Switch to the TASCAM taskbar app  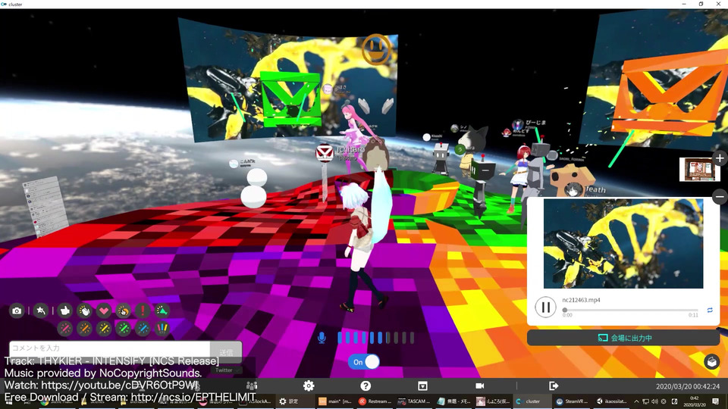tap(414, 401)
